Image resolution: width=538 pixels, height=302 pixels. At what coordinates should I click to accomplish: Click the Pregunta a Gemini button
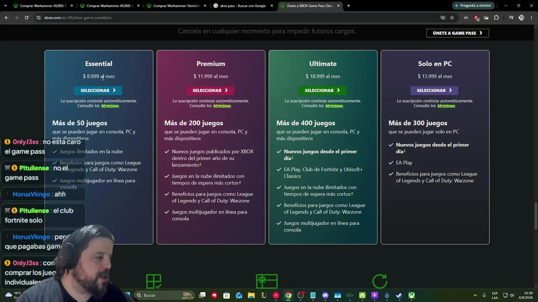click(x=473, y=5)
